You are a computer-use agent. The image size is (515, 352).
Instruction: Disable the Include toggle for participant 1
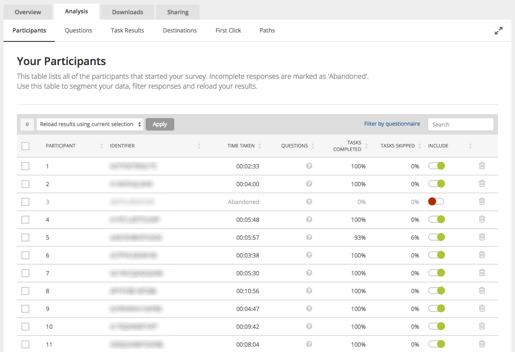tap(437, 166)
